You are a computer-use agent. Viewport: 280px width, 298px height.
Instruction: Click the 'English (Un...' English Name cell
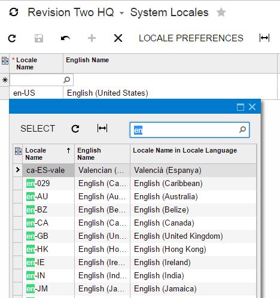click(x=102, y=236)
